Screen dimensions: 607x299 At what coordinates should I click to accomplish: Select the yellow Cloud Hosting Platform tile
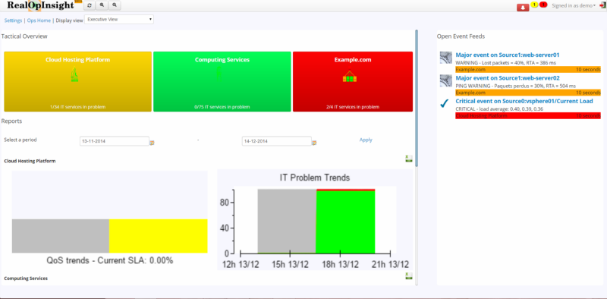(x=78, y=82)
